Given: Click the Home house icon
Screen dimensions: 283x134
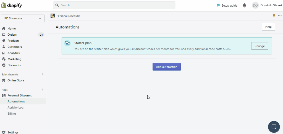Looking at the screenshot, I should [4, 28].
